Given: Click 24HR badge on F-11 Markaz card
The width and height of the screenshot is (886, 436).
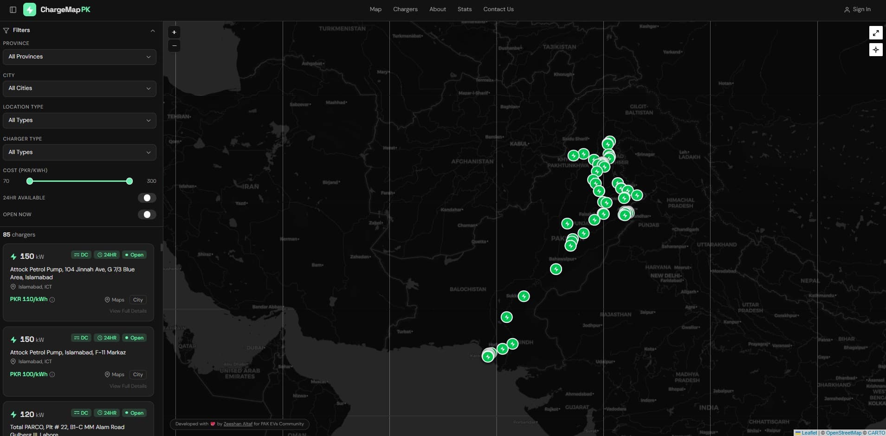Looking at the screenshot, I should (x=107, y=338).
